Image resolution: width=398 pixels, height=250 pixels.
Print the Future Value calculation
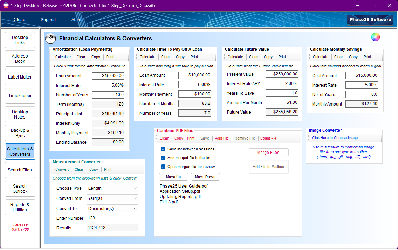tap(282, 57)
